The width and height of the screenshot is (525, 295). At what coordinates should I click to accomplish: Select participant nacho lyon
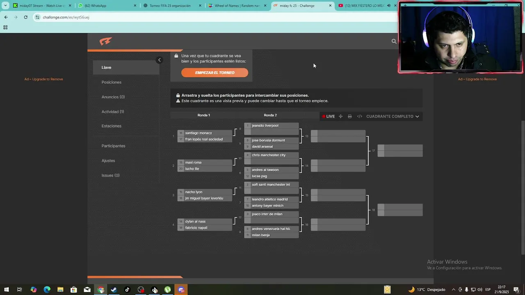click(205, 192)
